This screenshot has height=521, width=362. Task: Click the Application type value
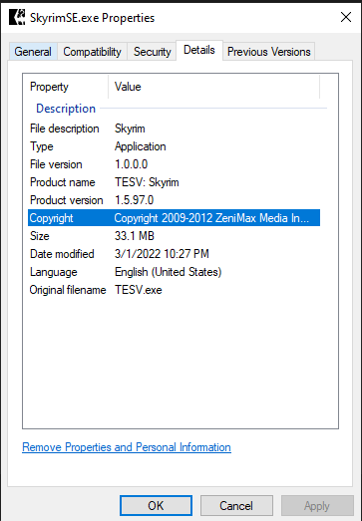(x=140, y=146)
